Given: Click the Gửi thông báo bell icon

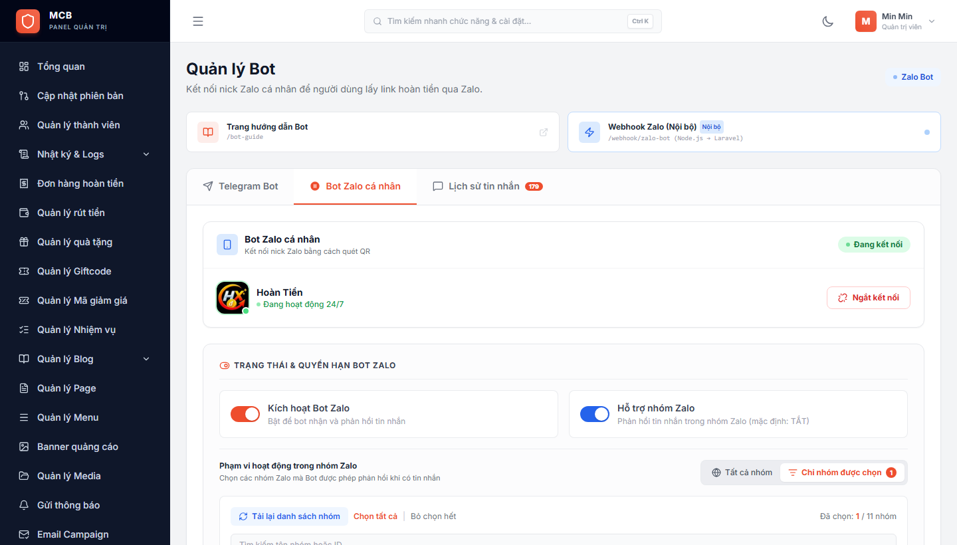Looking at the screenshot, I should coord(24,505).
